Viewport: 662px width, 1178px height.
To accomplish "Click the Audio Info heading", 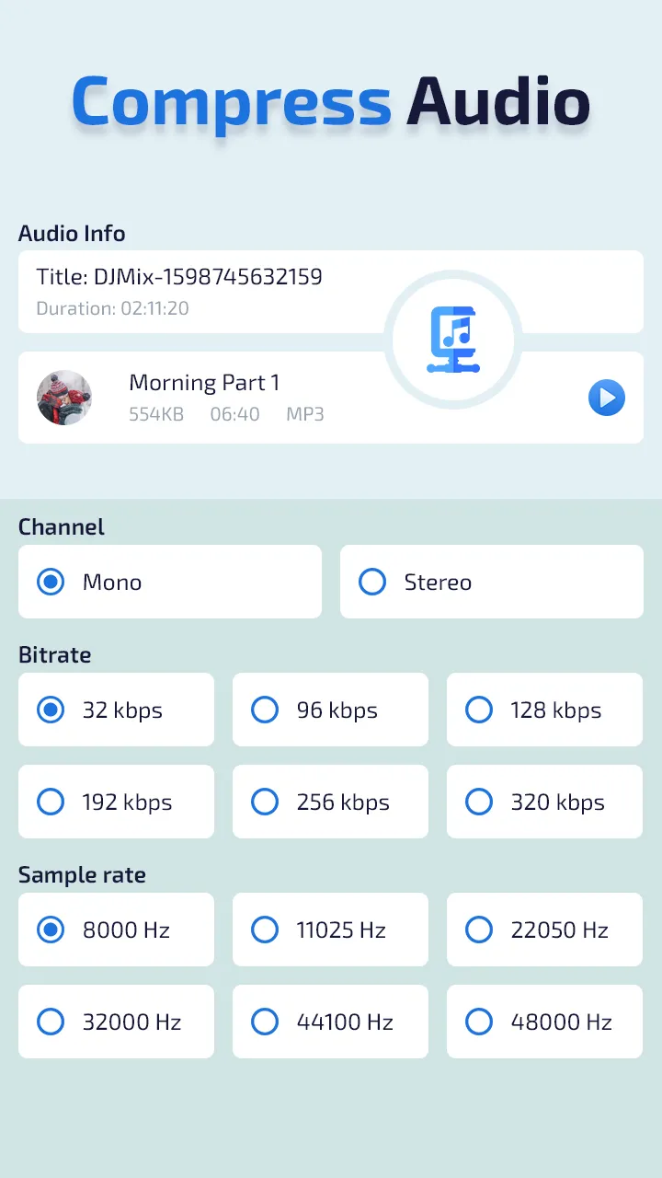I will coord(72,233).
